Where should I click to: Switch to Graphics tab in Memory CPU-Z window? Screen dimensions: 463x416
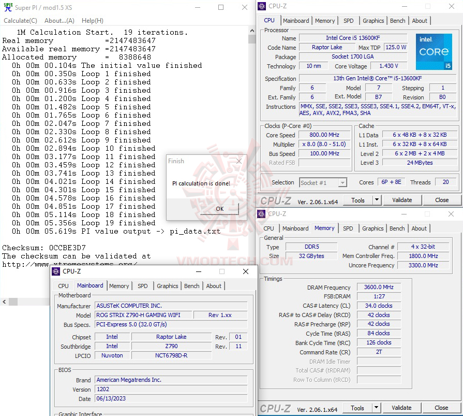pyautogui.click(x=372, y=228)
